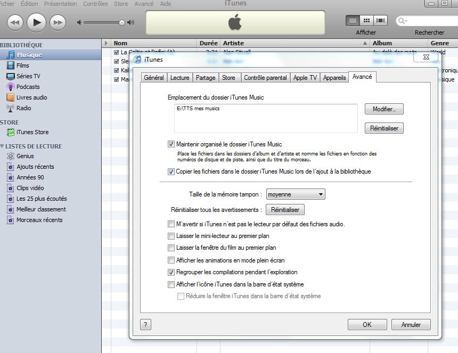Screen dimensions: 458x353
Task: Click the search field magnifier icon
Action: [401, 21]
